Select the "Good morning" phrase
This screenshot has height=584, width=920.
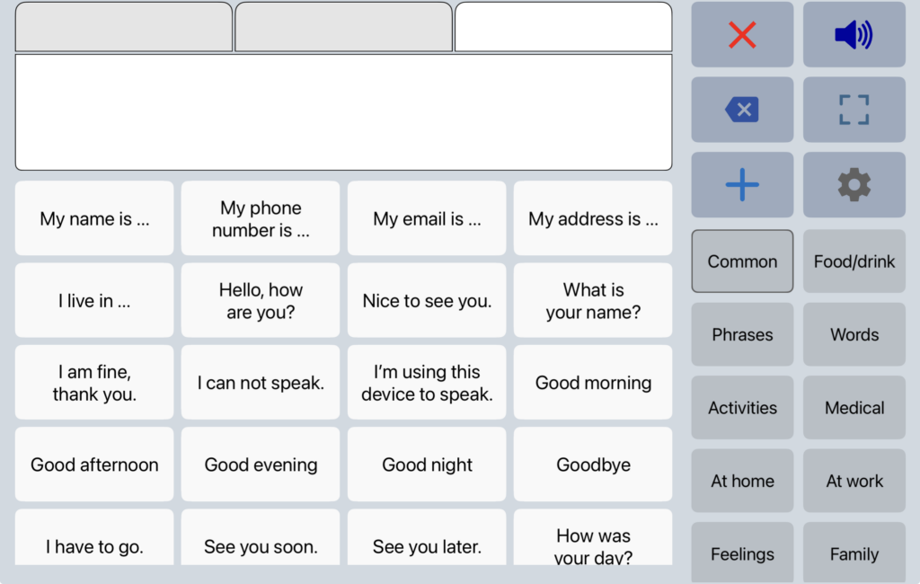(x=593, y=382)
